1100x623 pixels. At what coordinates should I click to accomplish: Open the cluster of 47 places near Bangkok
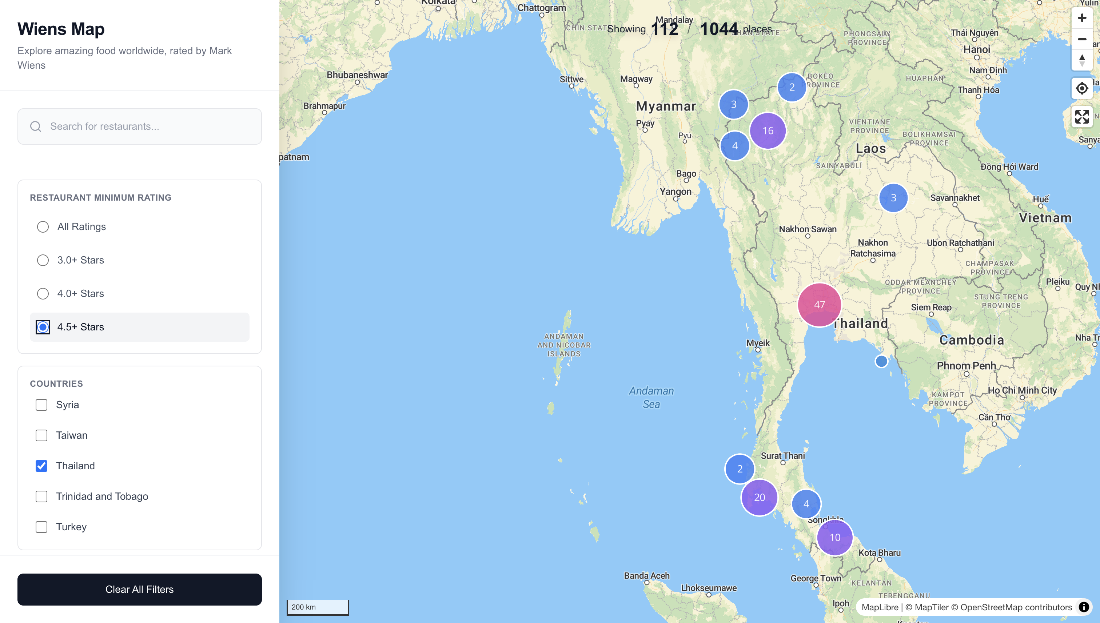pyautogui.click(x=819, y=304)
